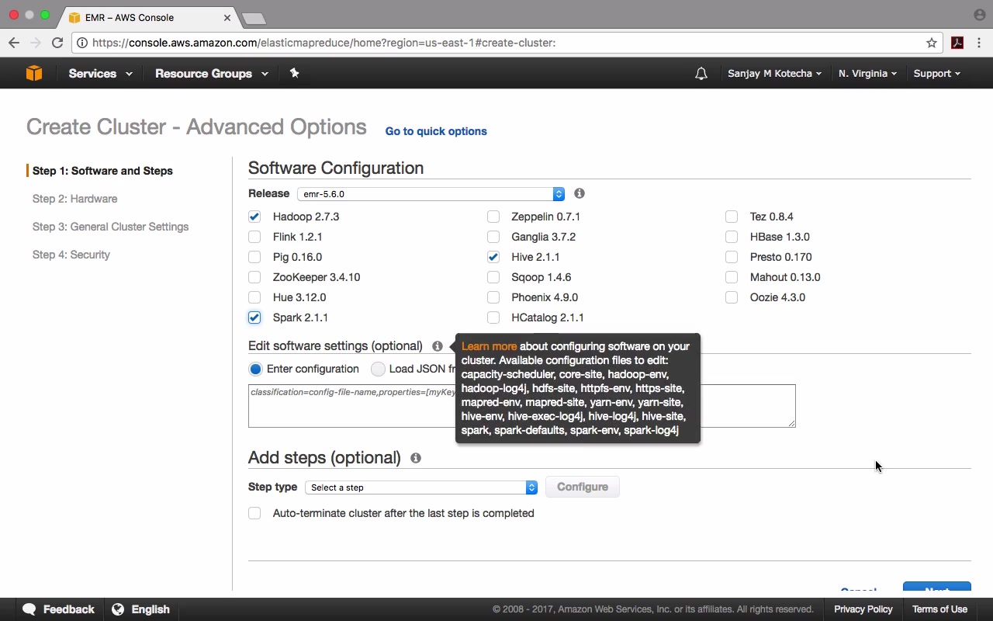
Task: Click the info icon beside Add steps
Action: 416,458
